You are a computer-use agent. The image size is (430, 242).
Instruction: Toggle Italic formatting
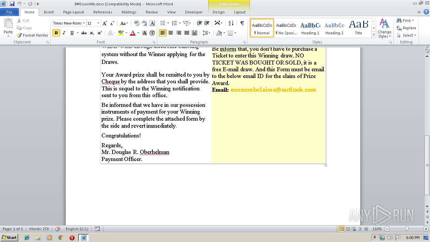tap(64, 33)
